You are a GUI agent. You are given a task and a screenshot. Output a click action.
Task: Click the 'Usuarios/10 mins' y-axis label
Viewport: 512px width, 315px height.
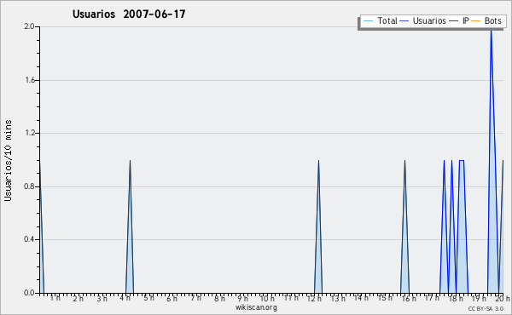[x=8, y=161]
